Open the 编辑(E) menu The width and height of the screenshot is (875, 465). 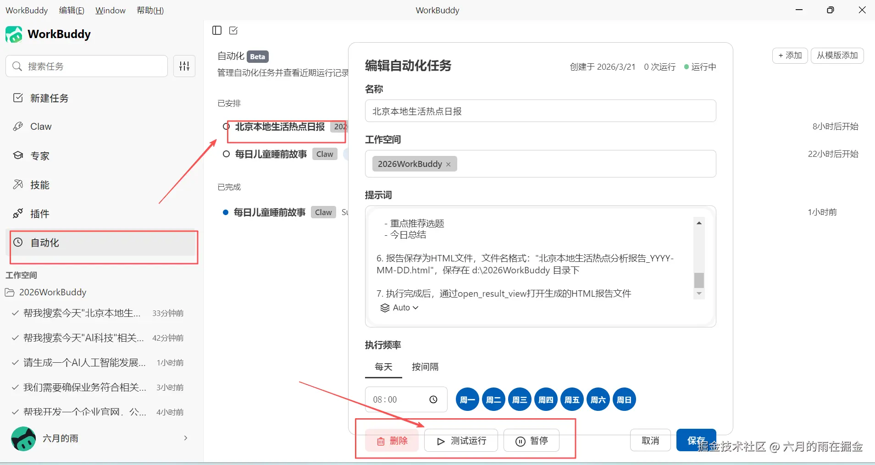click(x=72, y=10)
